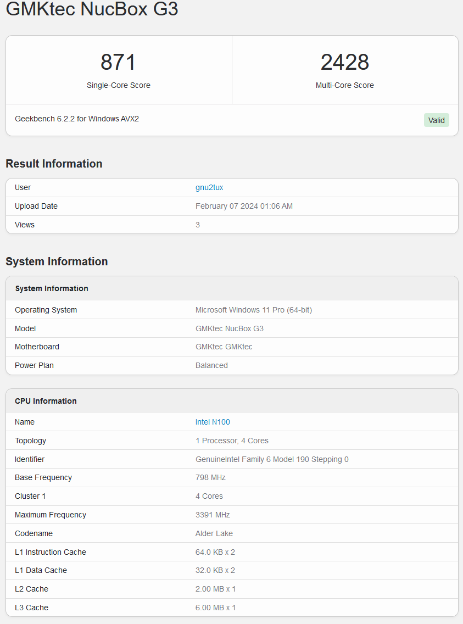Click the L1 Instruction Cache row label

(x=51, y=553)
